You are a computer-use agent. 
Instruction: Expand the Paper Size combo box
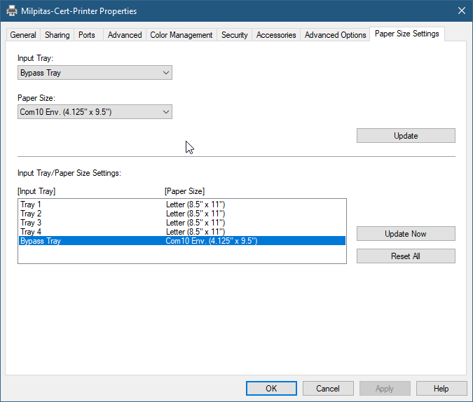[x=95, y=112]
